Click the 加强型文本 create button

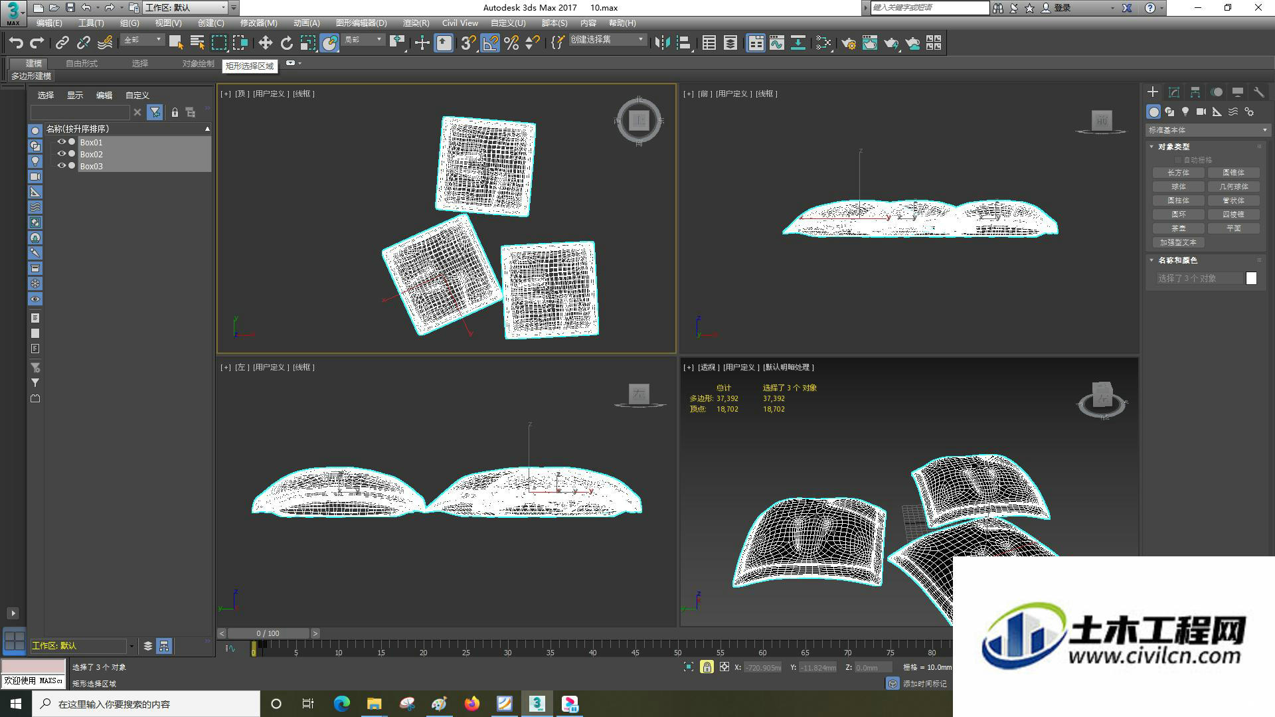(x=1179, y=242)
